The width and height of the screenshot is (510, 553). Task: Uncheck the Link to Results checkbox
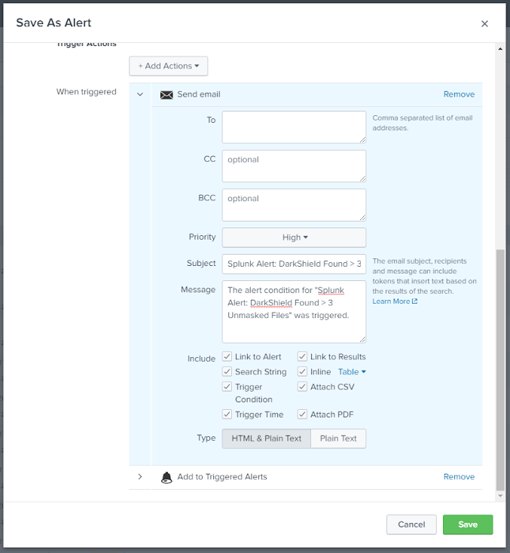pos(302,356)
